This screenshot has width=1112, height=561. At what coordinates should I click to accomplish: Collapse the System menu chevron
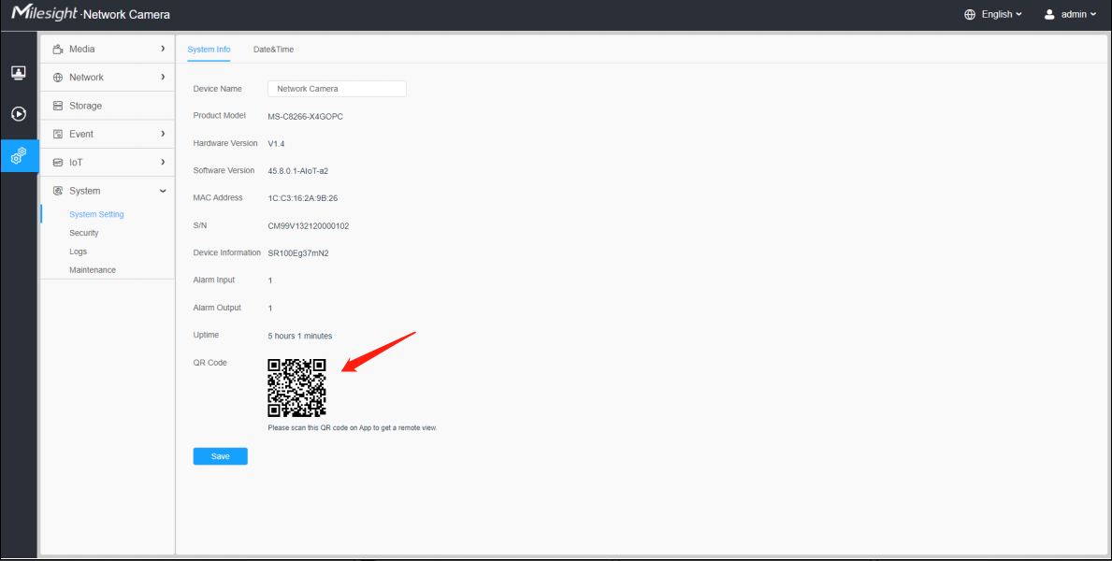pyautogui.click(x=163, y=191)
